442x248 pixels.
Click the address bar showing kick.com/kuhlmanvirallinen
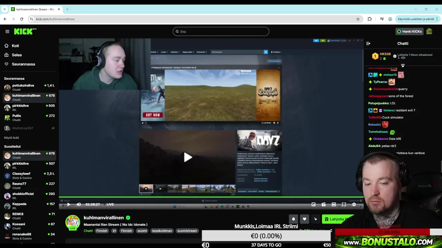195,19
